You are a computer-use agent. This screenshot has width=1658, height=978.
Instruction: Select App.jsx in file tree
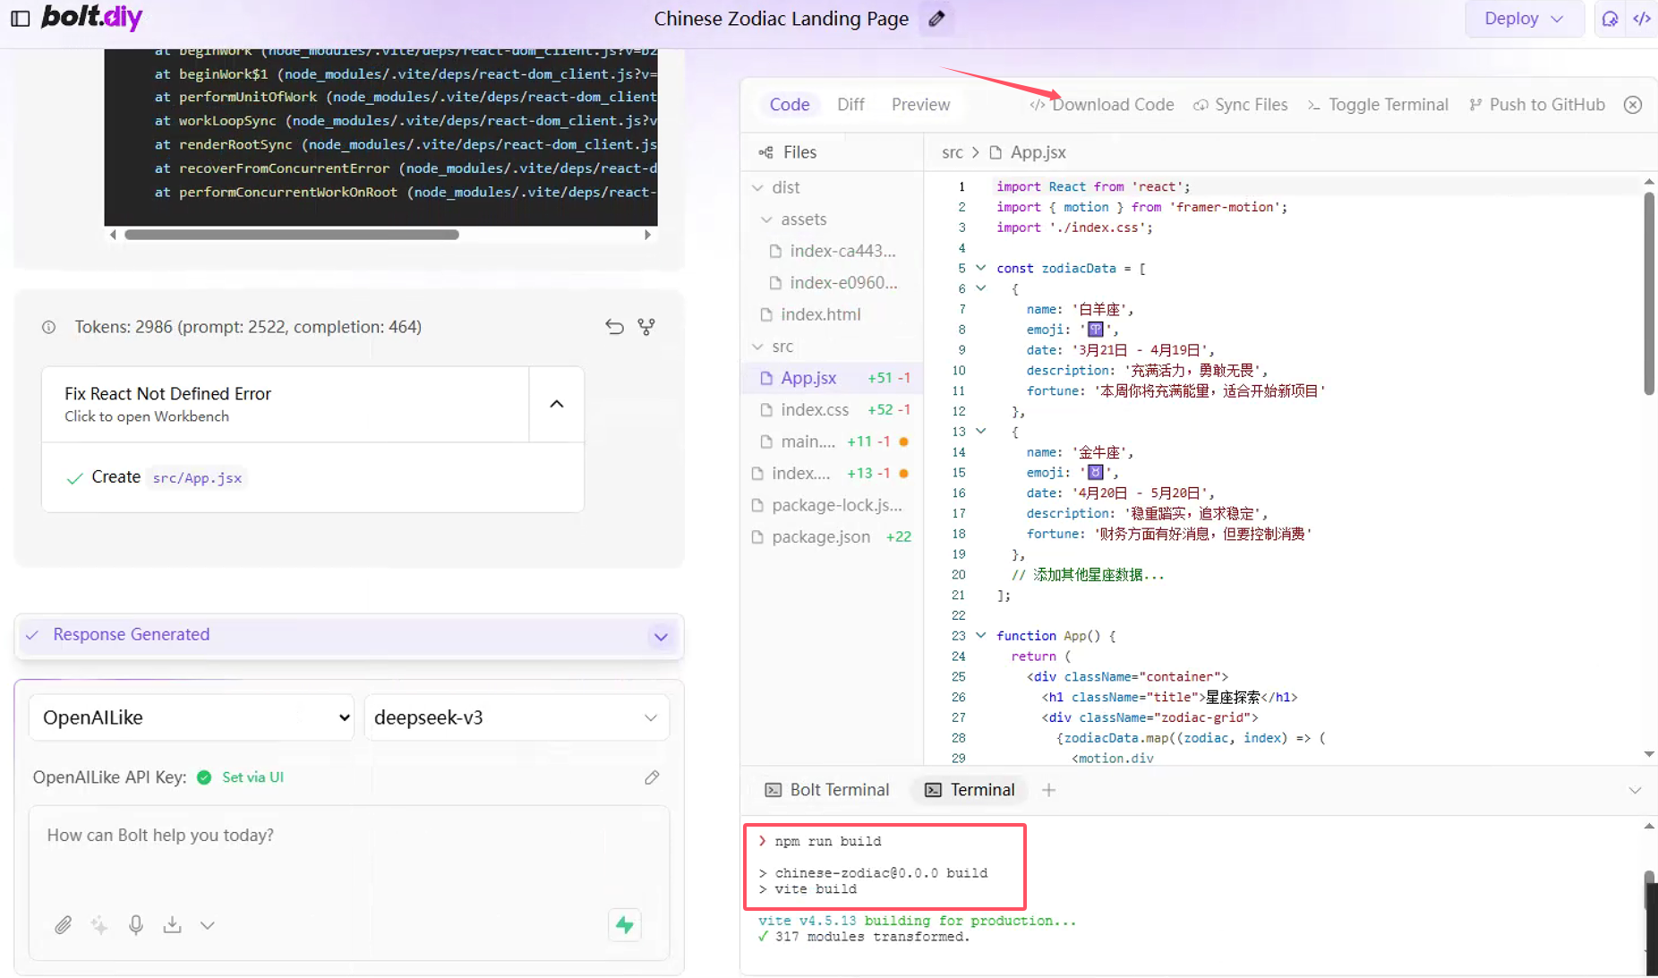[833, 378]
